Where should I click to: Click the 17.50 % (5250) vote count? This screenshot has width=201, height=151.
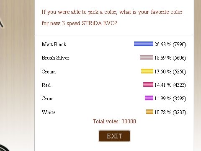pos(170,72)
